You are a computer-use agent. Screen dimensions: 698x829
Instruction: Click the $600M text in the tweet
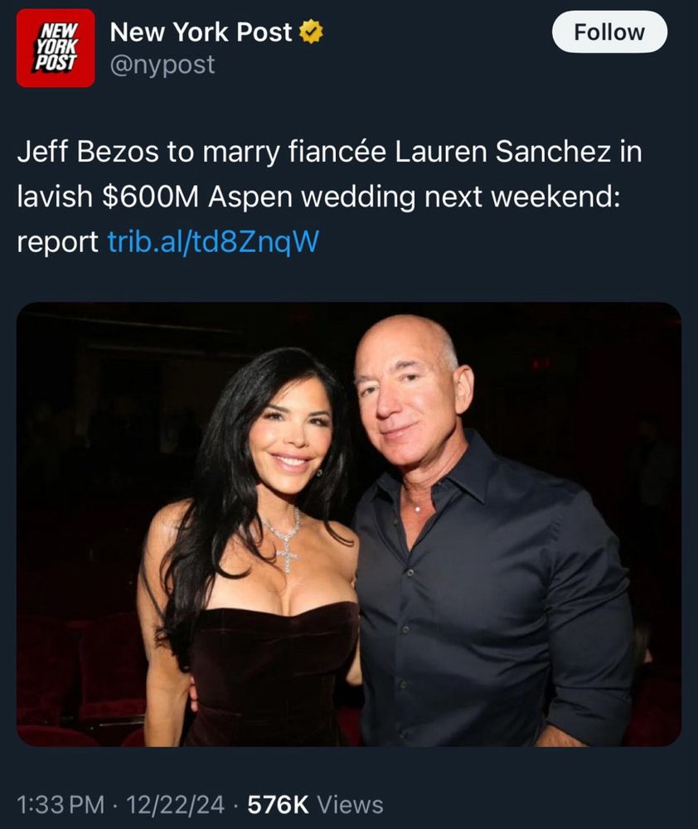(150, 196)
